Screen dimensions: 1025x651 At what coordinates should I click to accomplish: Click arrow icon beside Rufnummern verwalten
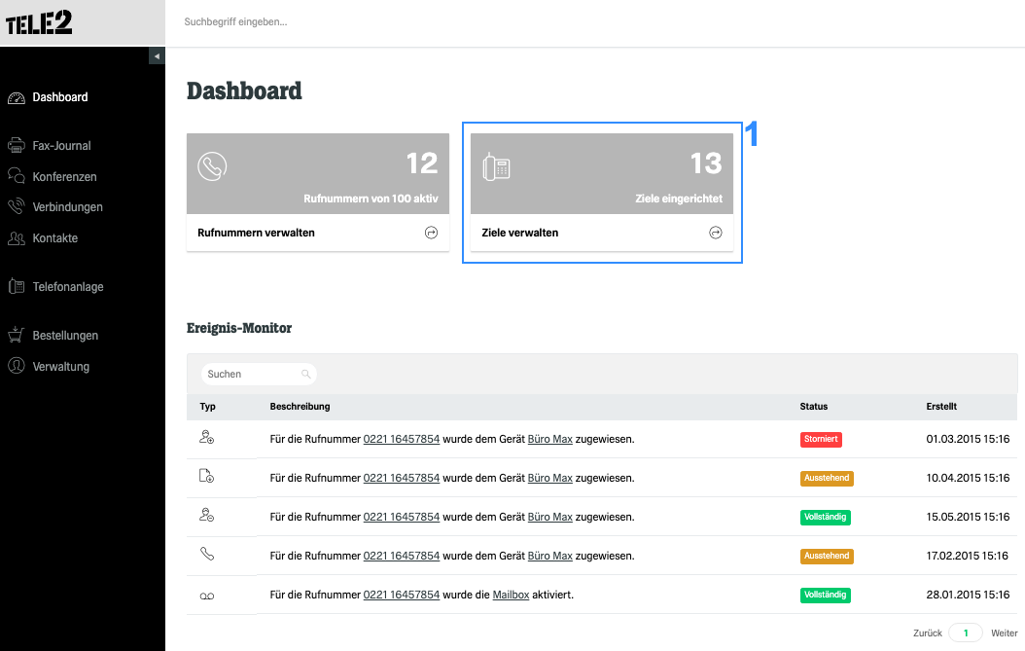(x=432, y=233)
